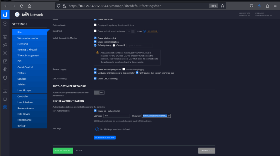
Task: Open the Alerts bell icon
Action: (x=5, y=99)
